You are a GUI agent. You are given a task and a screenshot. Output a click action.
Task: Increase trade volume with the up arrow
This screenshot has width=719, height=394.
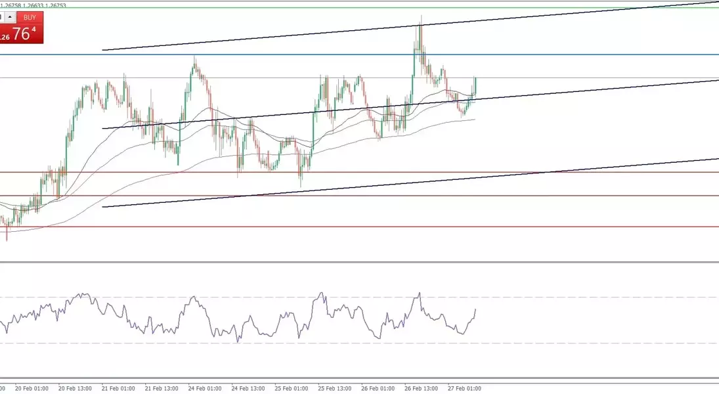click(x=10, y=18)
